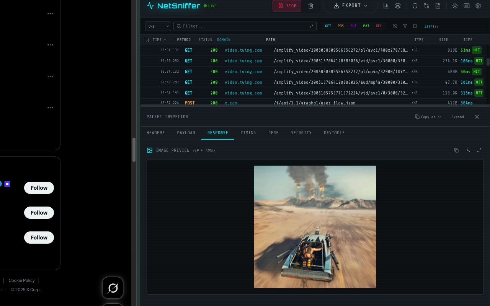The width and height of the screenshot is (490, 306).
Task: Open the document report icon in toolbar
Action: (x=438, y=6)
